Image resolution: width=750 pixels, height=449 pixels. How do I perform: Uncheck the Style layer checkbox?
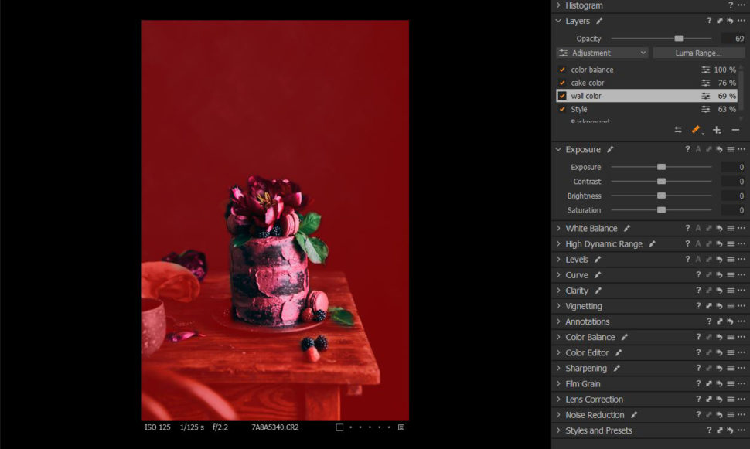pyautogui.click(x=561, y=109)
